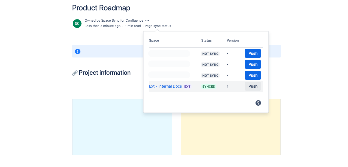Click the Product Roadmap page title

[x=101, y=8]
